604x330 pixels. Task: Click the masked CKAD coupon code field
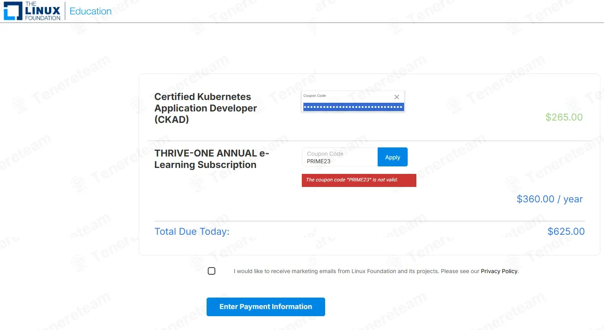(354, 107)
